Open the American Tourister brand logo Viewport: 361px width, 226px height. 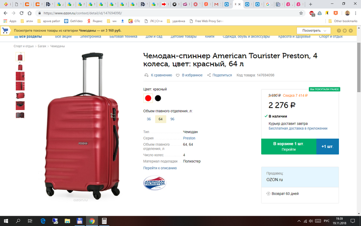(x=154, y=183)
